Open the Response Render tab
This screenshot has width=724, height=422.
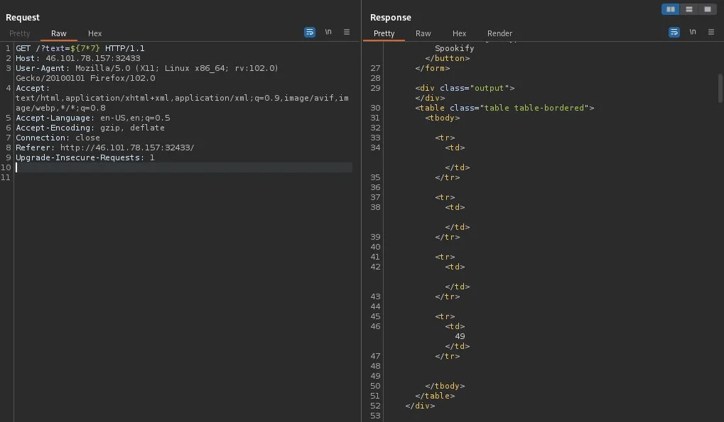[499, 33]
